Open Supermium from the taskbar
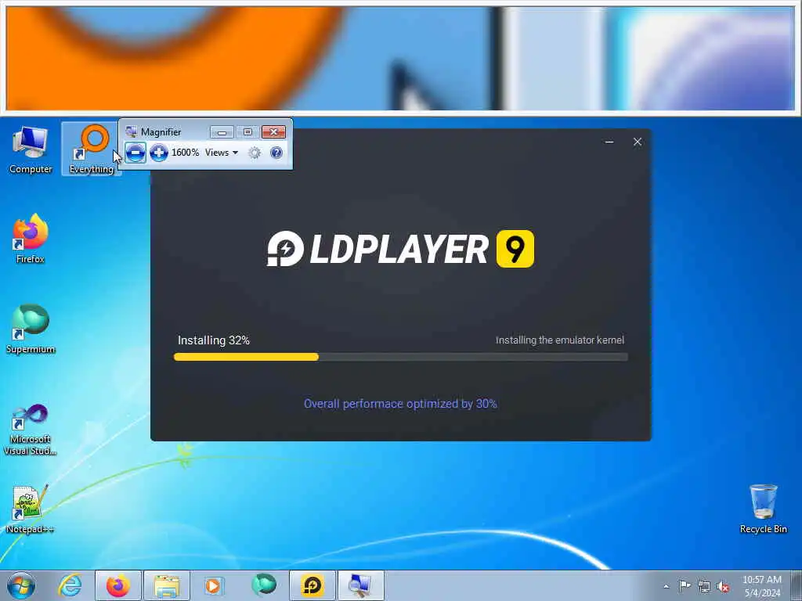The height and width of the screenshot is (601, 802). pyautogui.click(x=263, y=585)
